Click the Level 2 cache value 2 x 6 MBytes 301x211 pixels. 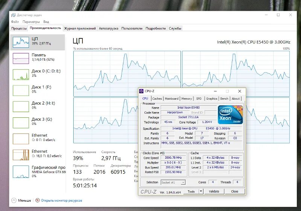point(215,167)
